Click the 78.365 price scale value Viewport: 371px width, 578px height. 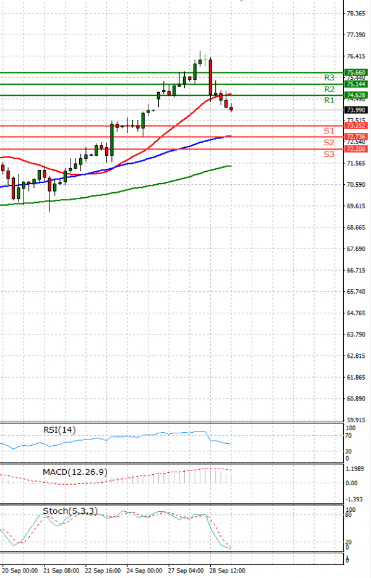(x=356, y=13)
